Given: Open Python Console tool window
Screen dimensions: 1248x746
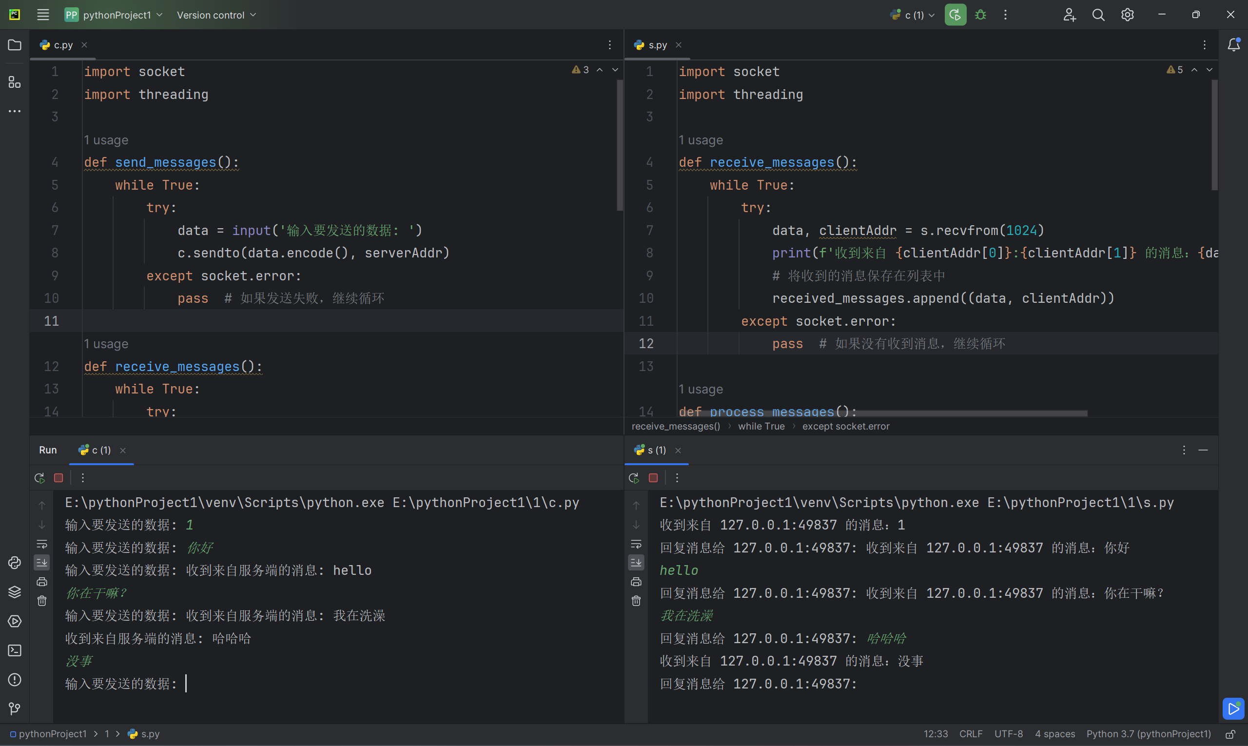Looking at the screenshot, I should [15, 563].
